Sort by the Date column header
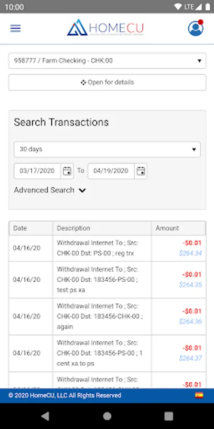 click(31, 228)
